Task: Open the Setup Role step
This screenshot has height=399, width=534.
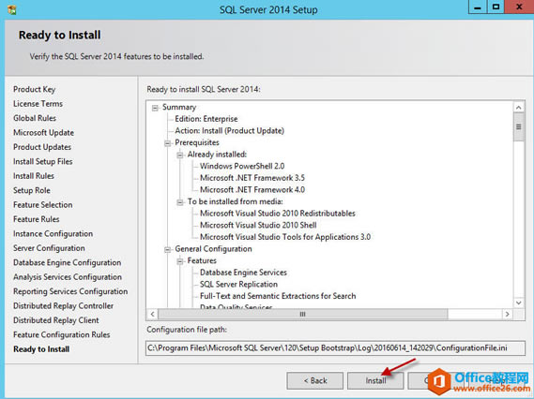Action: (x=32, y=190)
